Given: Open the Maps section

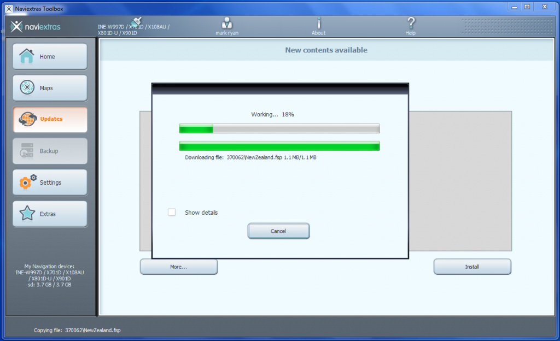Looking at the screenshot, I should coord(49,87).
